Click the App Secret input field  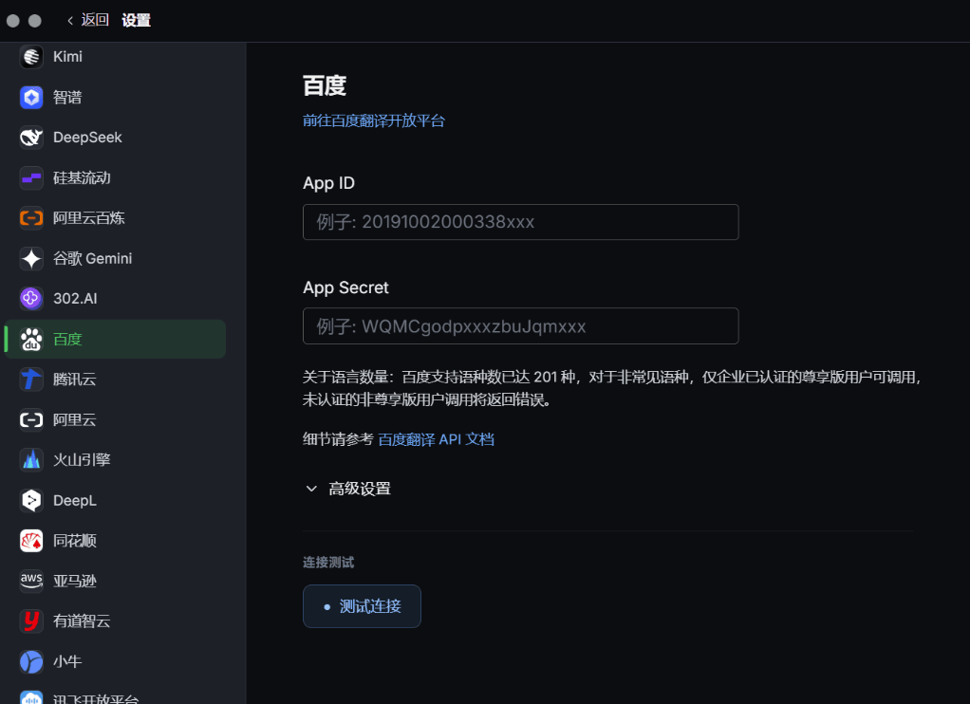click(520, 326)
